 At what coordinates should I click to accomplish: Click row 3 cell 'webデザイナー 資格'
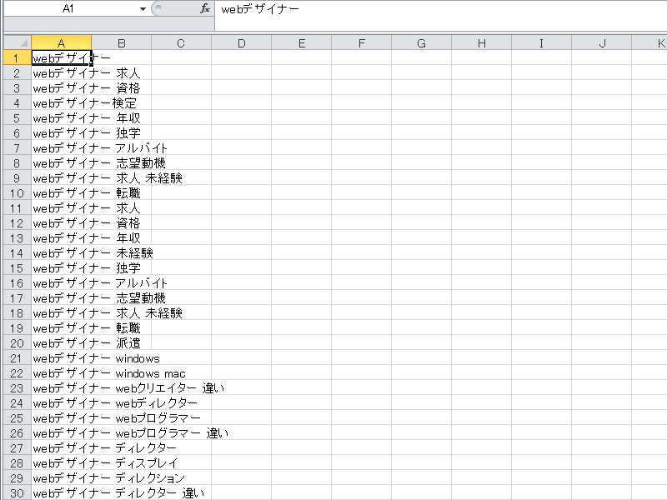(x=61, y=88)
